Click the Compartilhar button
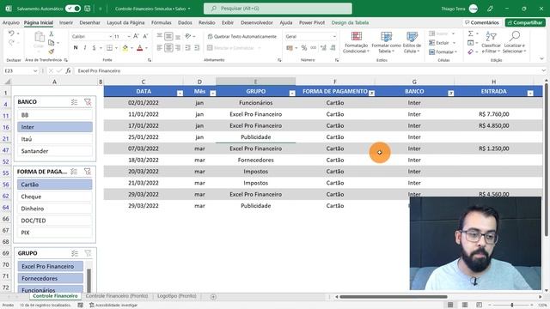550x309 pixels. point(525,22)
